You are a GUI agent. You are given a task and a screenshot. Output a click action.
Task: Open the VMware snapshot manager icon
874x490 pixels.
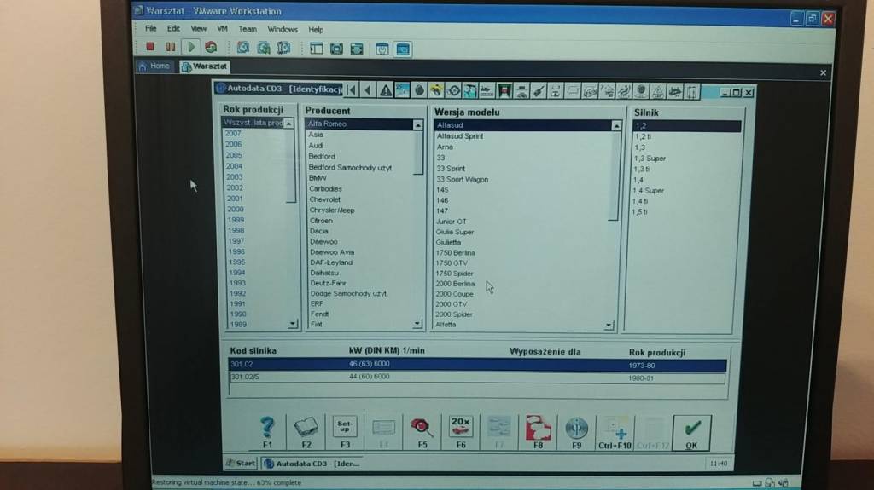tap(283, 48)
